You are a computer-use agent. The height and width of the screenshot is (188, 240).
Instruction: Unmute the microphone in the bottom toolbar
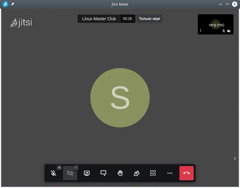[x=53, y=173]
